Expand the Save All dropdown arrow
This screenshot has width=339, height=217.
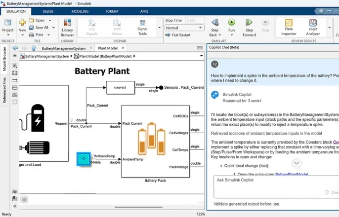(53, 28)
